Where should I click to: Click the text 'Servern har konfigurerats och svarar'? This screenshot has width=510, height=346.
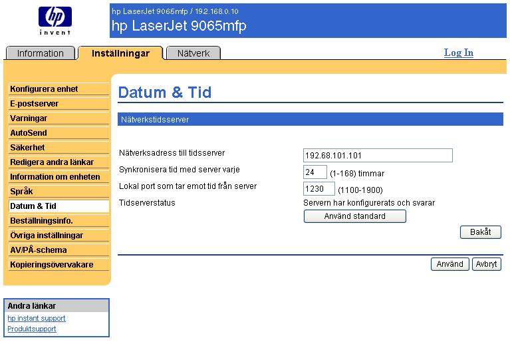tap(369, 203)
